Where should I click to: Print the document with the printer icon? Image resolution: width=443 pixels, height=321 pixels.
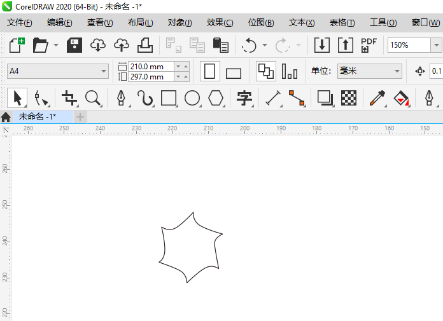[x=145, y=45]
